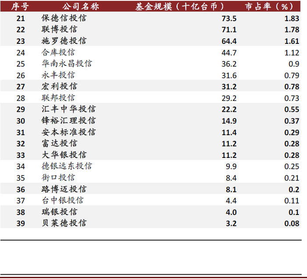Click fund size value 22.2
This screenshot has height=279, width=307.
pyautogui.click(x=229, y=109)
